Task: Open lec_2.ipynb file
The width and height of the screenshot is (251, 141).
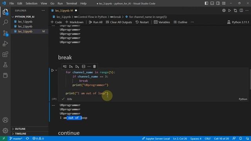Action: 25,26
